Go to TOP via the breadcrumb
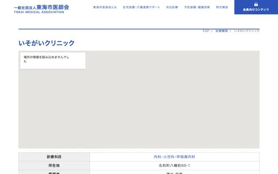278x174 pixels. pyautogui.click(x=205, y=31)
